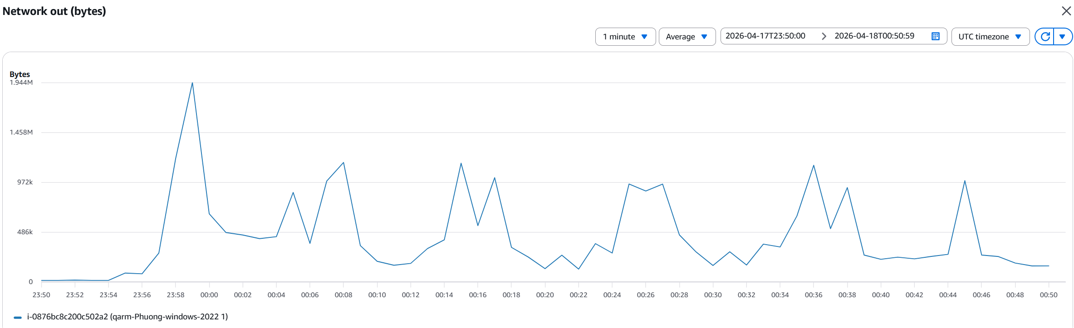Select the 00:10 x-axis time label
Image resolution: width=1074 pixels, height=328 pixels.
pos(377,295)
